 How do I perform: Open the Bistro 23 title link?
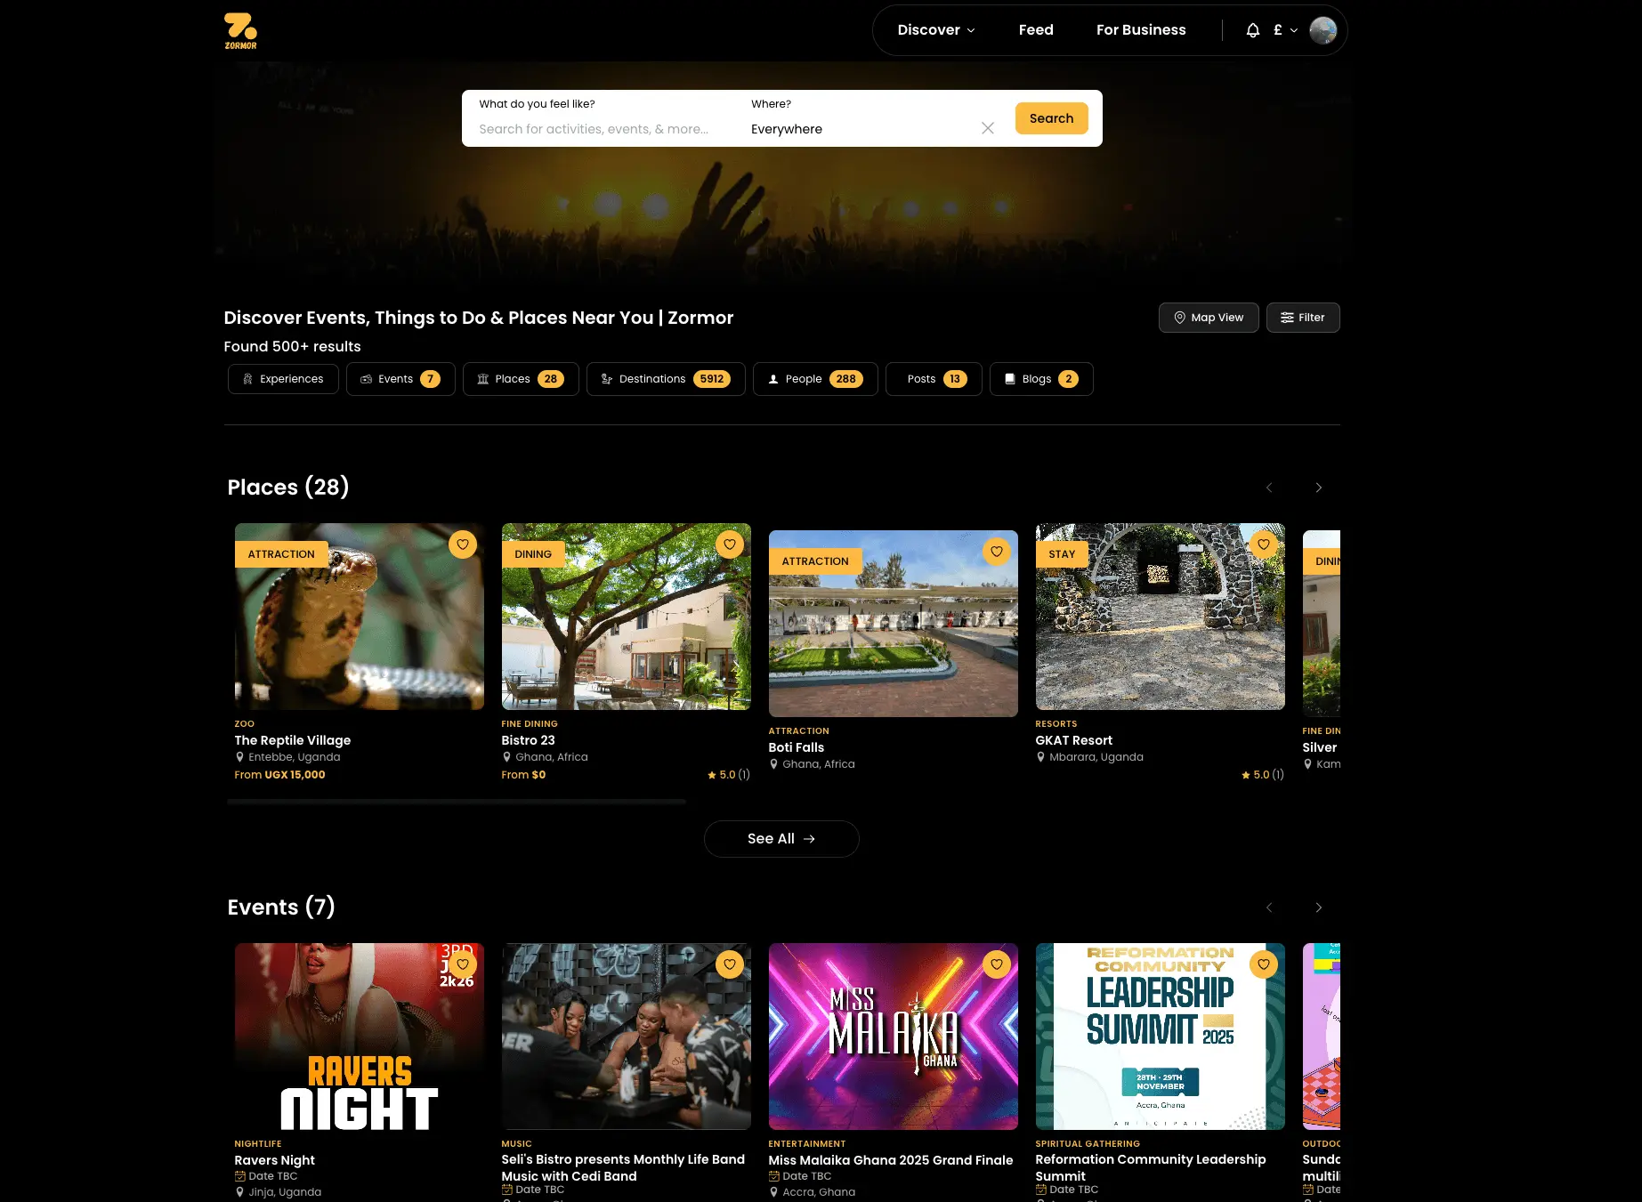[x=528, y=740]
